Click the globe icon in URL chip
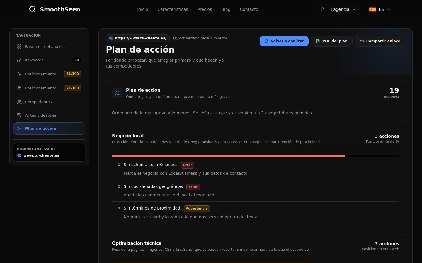422x263 pixels. pos(111,38)
